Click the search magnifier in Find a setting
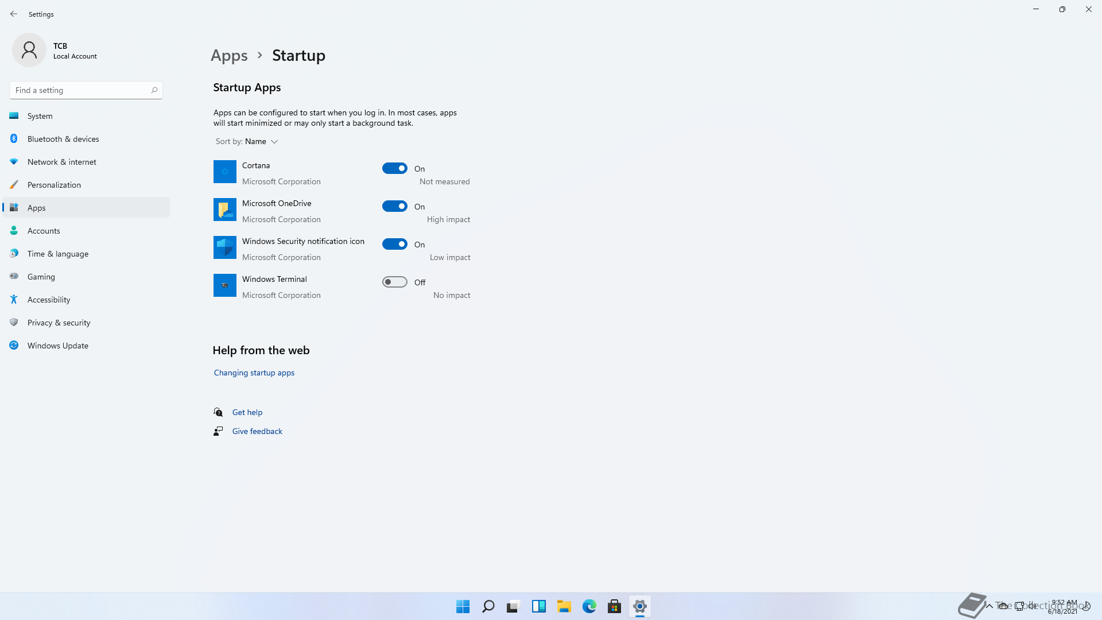This screenshot has width=1102, height=620. point(154,90)
